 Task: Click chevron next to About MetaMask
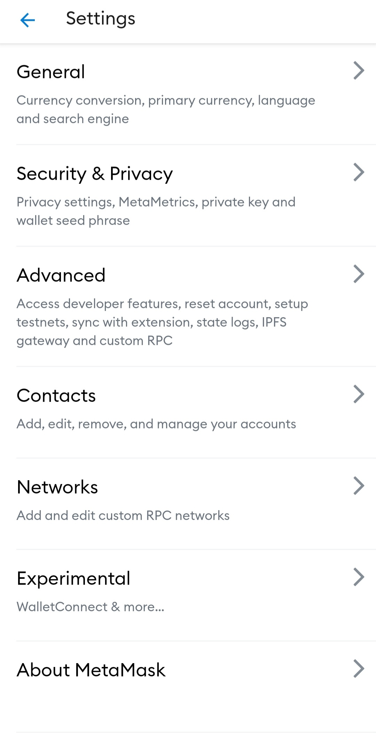tap(359, 668)
